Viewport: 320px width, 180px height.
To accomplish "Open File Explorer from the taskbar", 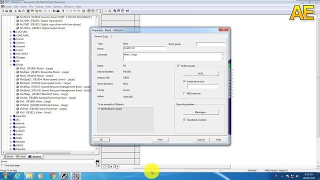I will [29, 176].
